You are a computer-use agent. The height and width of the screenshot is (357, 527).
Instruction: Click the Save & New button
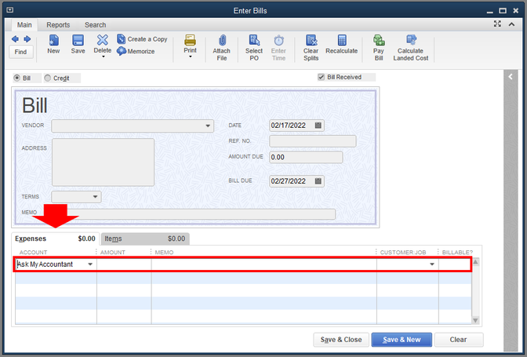pyautogui.click(x=402, y=340)
